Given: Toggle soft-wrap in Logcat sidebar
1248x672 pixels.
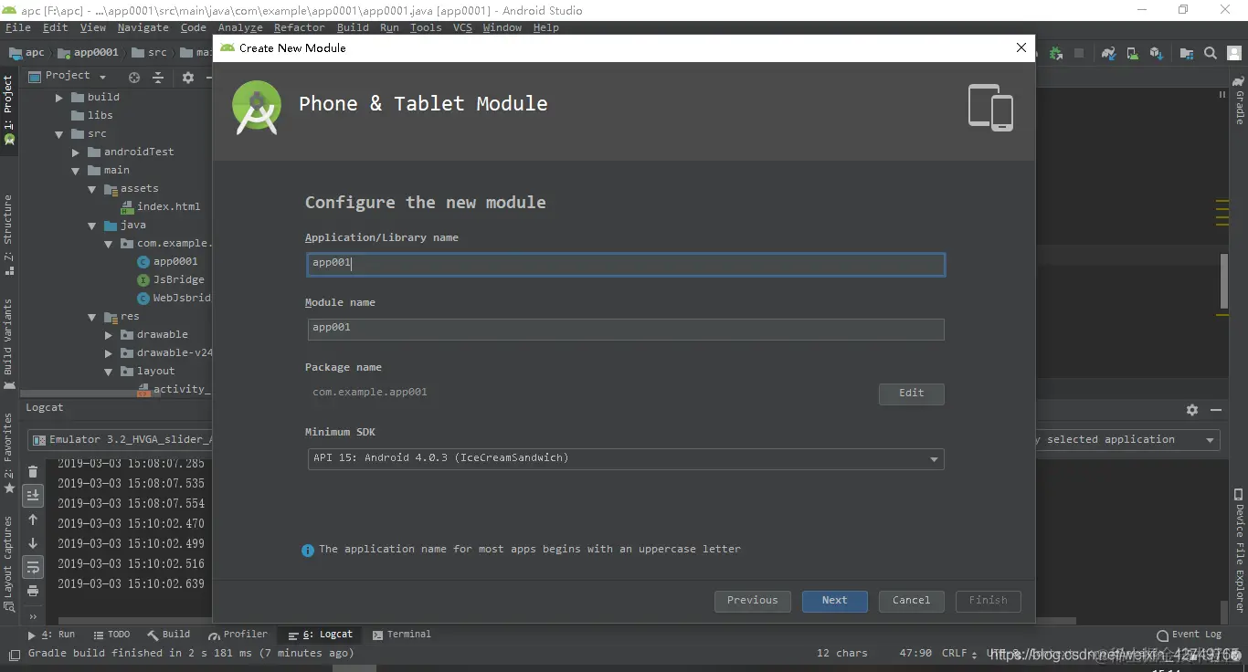Looking at the screenshot, I should (x=33, y=567).
